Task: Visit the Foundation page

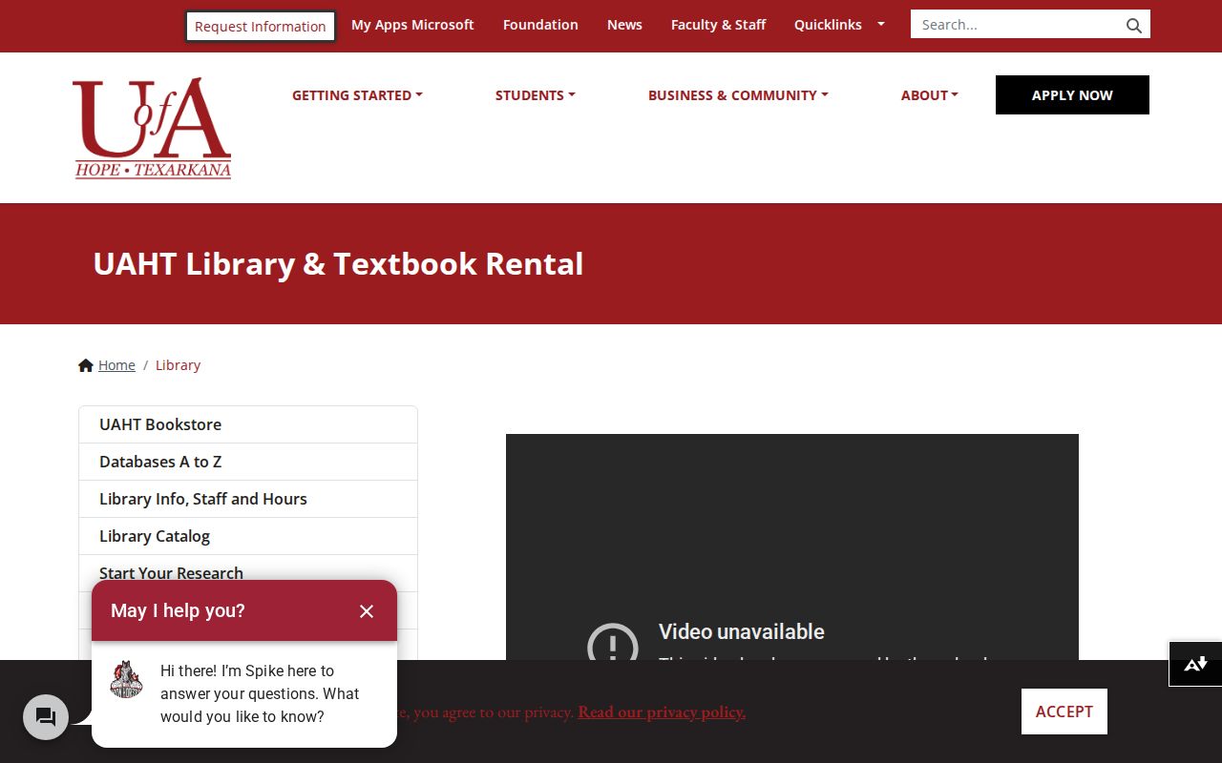Action: 540,25
